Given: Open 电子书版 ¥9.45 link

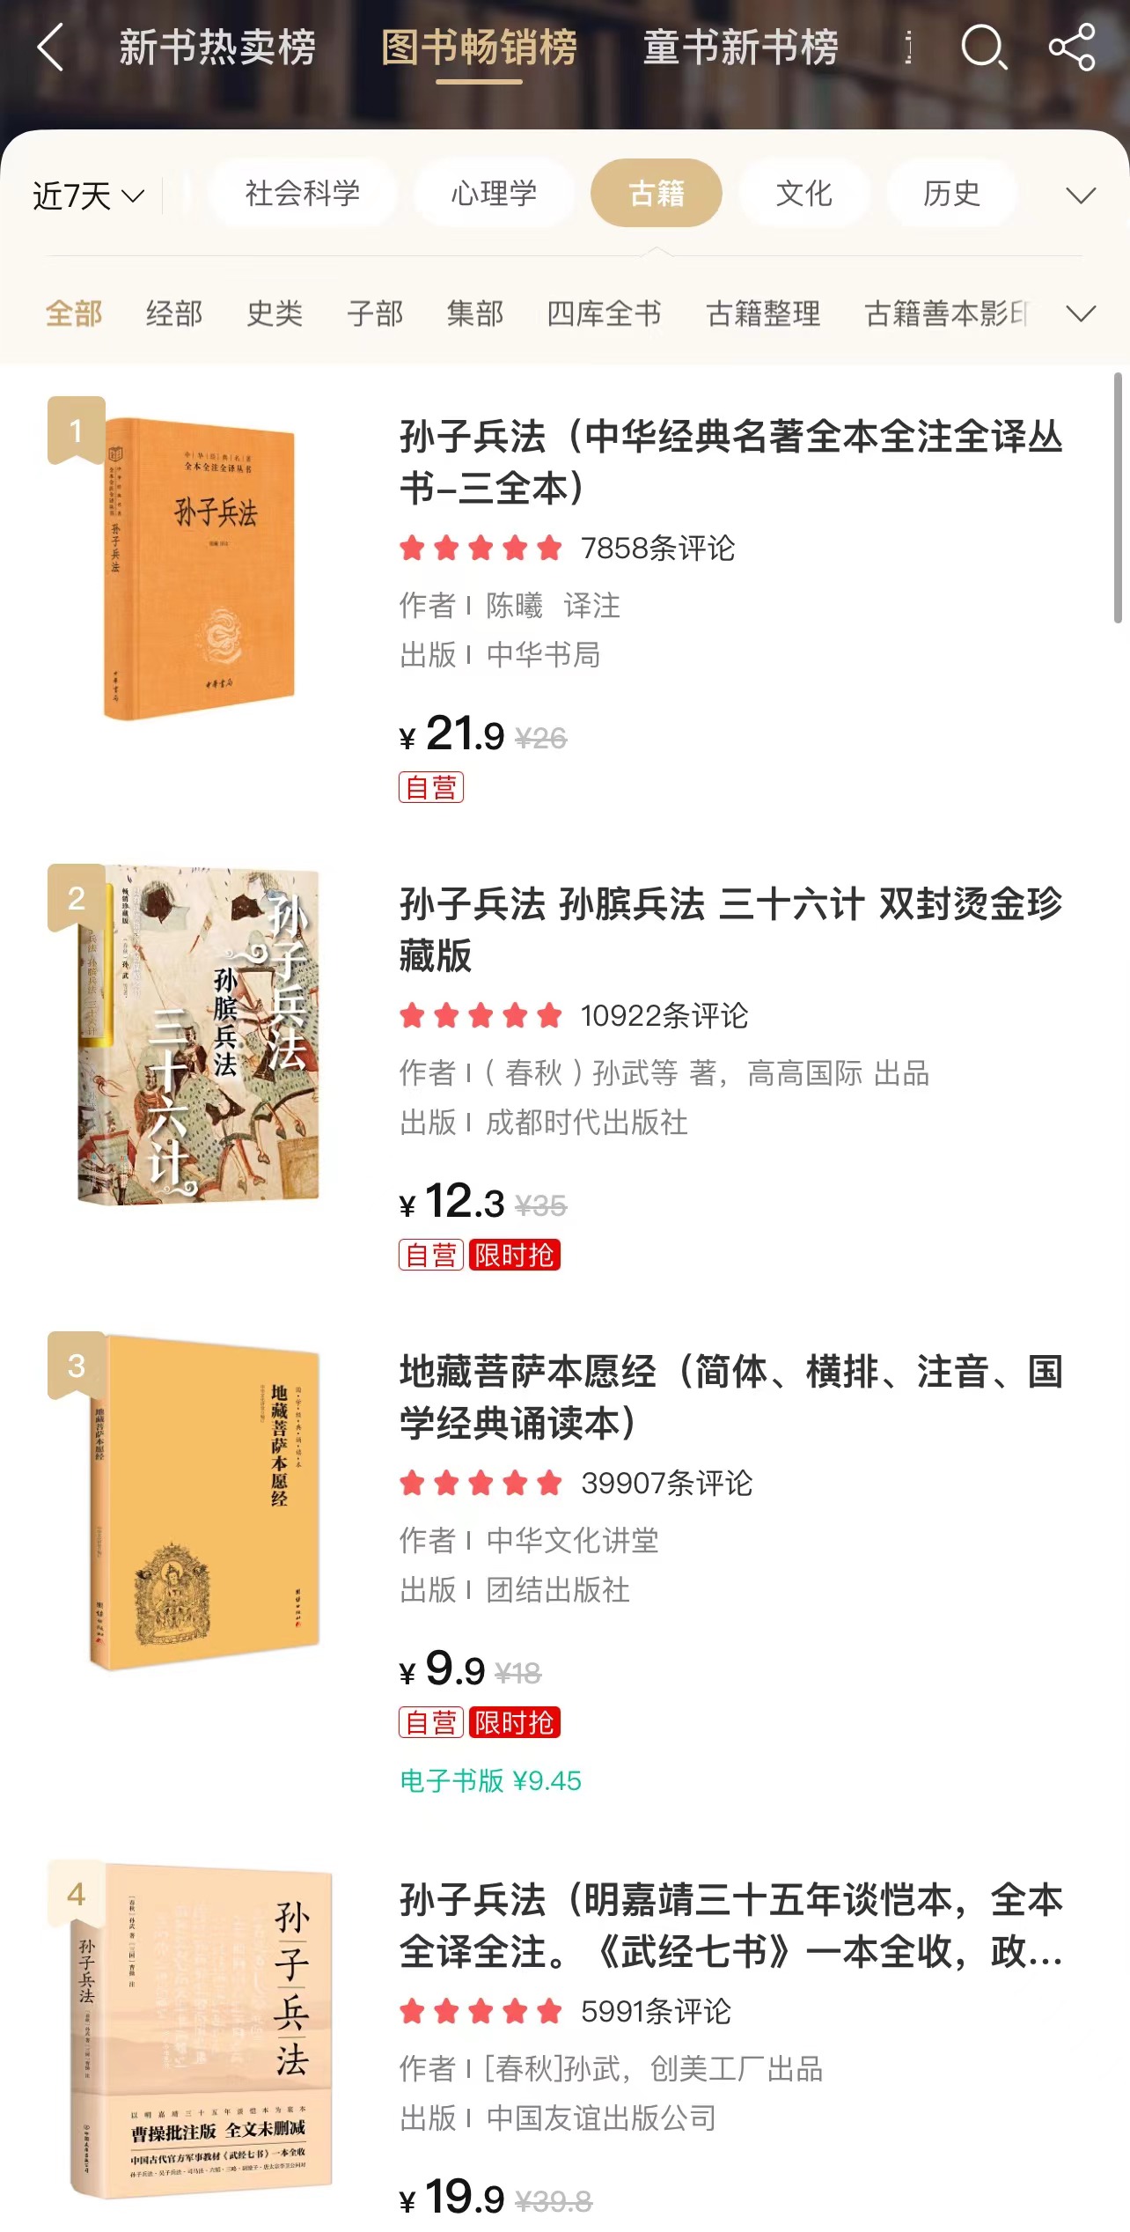Looking at the screenshot, I should 490,1780.
